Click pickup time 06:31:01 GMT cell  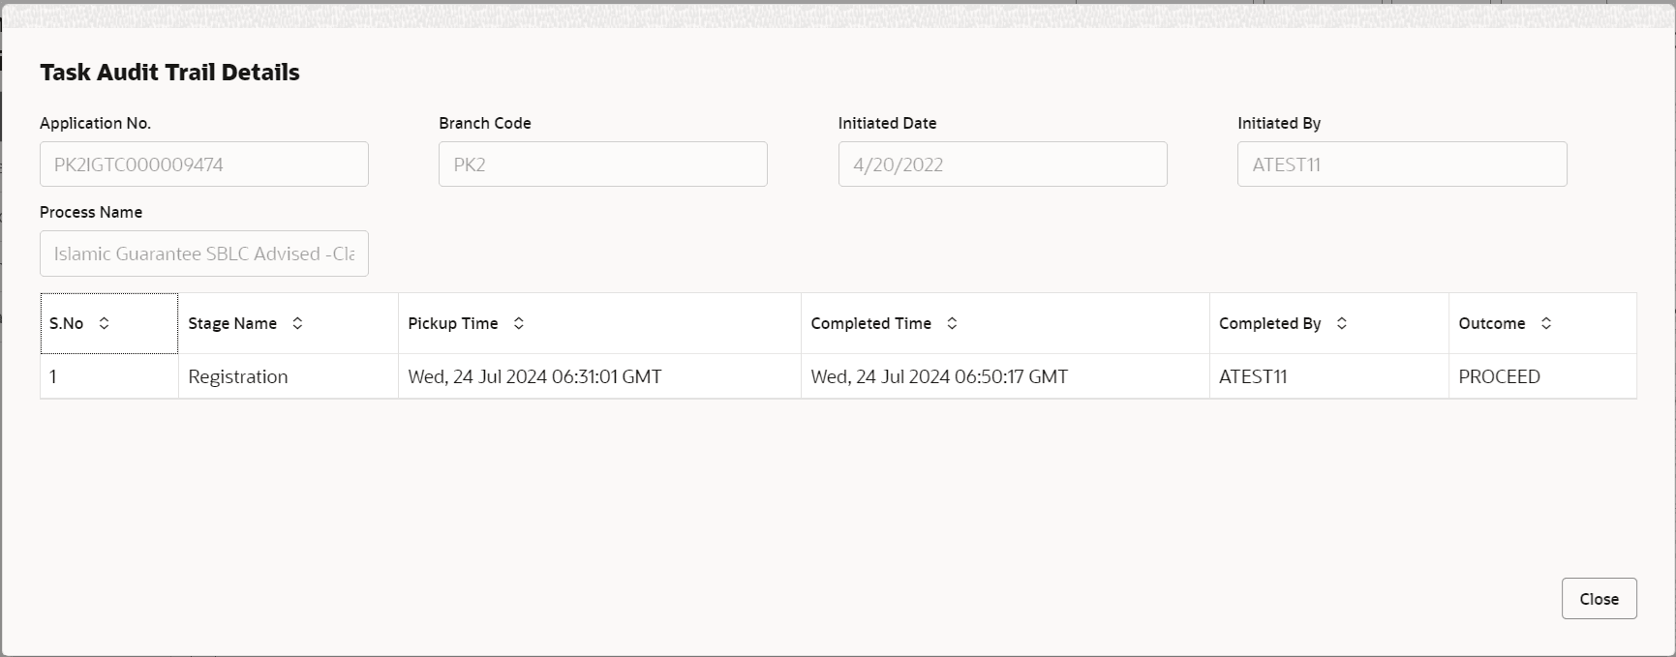point(599,376)
